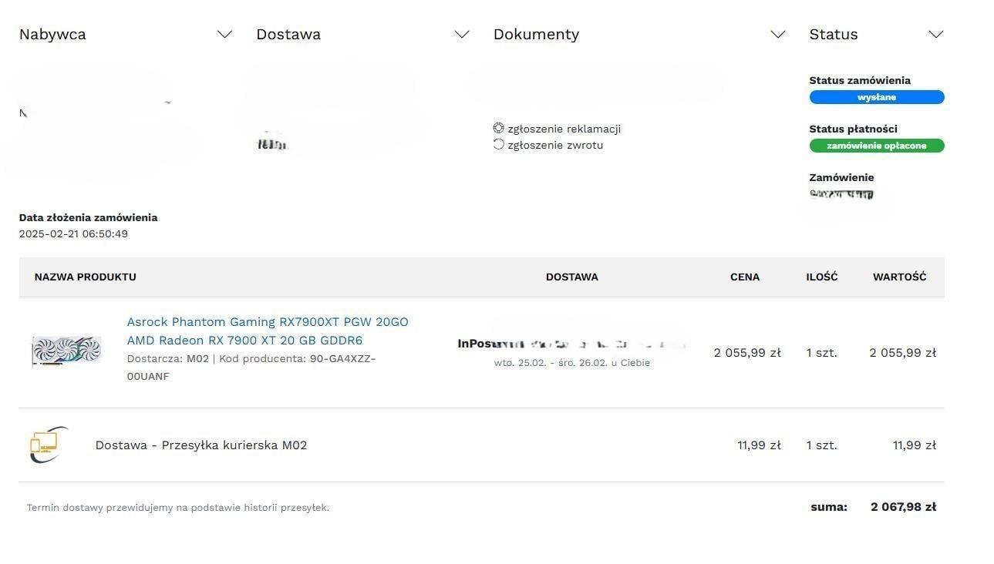Image resolution: width=994 pixels, height=564 pixels.
Task: Expand the Dostawa section chevron
Action: (462, 35)
